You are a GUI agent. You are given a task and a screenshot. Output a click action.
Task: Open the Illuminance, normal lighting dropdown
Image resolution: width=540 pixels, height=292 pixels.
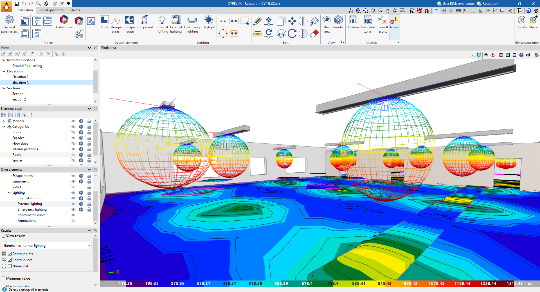click(47, 246)
